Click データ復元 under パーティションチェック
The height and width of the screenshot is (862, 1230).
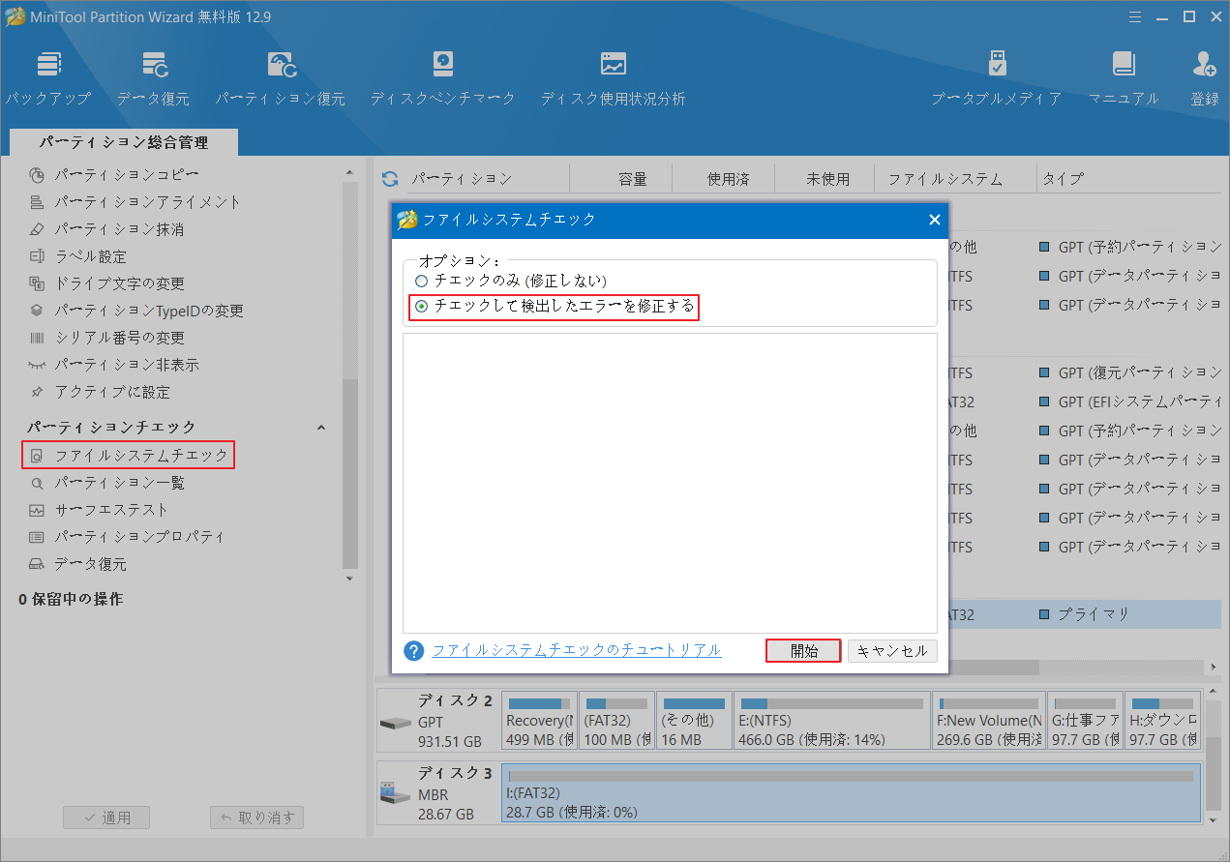(77, 563)
